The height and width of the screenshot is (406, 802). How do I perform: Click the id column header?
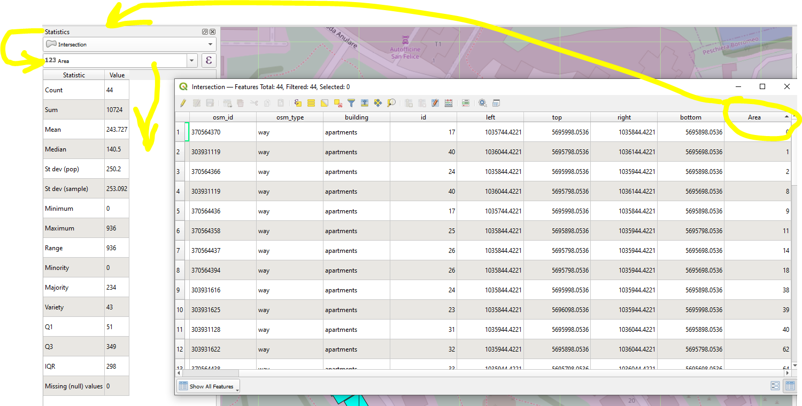[423, 117]
